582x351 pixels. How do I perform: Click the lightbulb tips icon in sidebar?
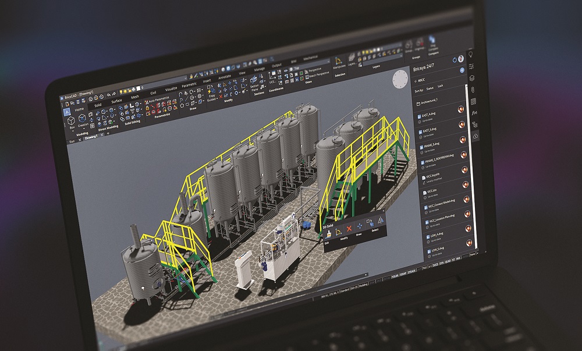pos(470,55)
